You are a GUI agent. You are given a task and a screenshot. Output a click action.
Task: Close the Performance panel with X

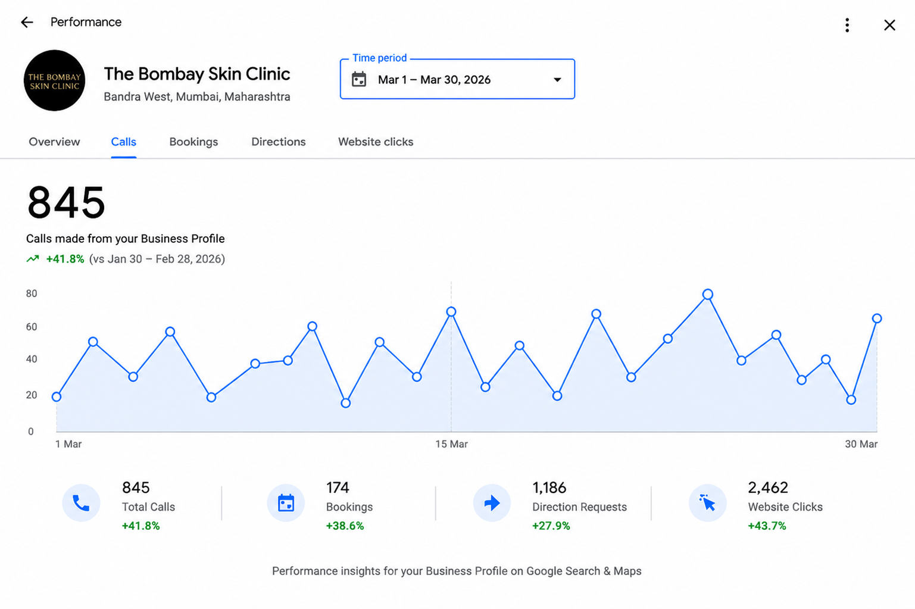[889, 25]
